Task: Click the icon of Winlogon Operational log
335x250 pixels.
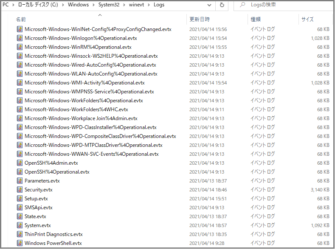Action: 20,38
